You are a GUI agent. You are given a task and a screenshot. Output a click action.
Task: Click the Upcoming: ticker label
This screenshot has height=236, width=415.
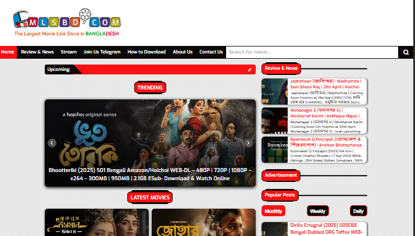59,70
